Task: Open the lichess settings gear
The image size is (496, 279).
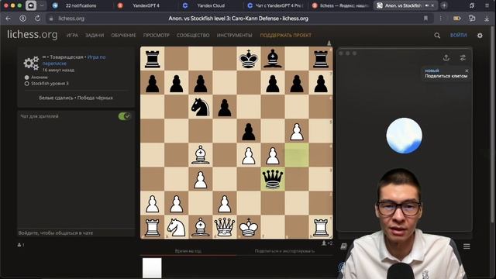Action: click(x=480, y=36)
